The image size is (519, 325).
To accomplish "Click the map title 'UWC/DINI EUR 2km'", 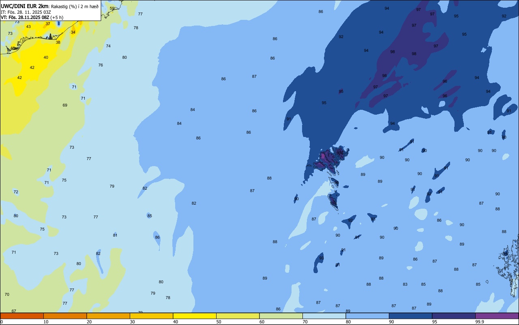I will click(x=24, y=6).
